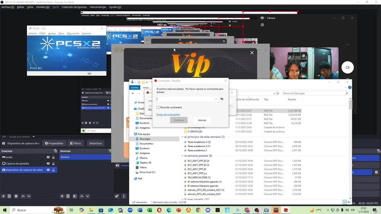Open the OBS Editar menu
The width and height of the screenshot is (381, 214).
click(21, 7)
